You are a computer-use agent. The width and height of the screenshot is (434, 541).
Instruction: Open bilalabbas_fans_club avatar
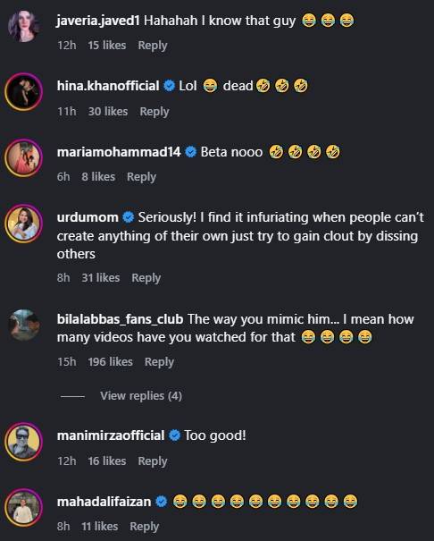(23, 325)
